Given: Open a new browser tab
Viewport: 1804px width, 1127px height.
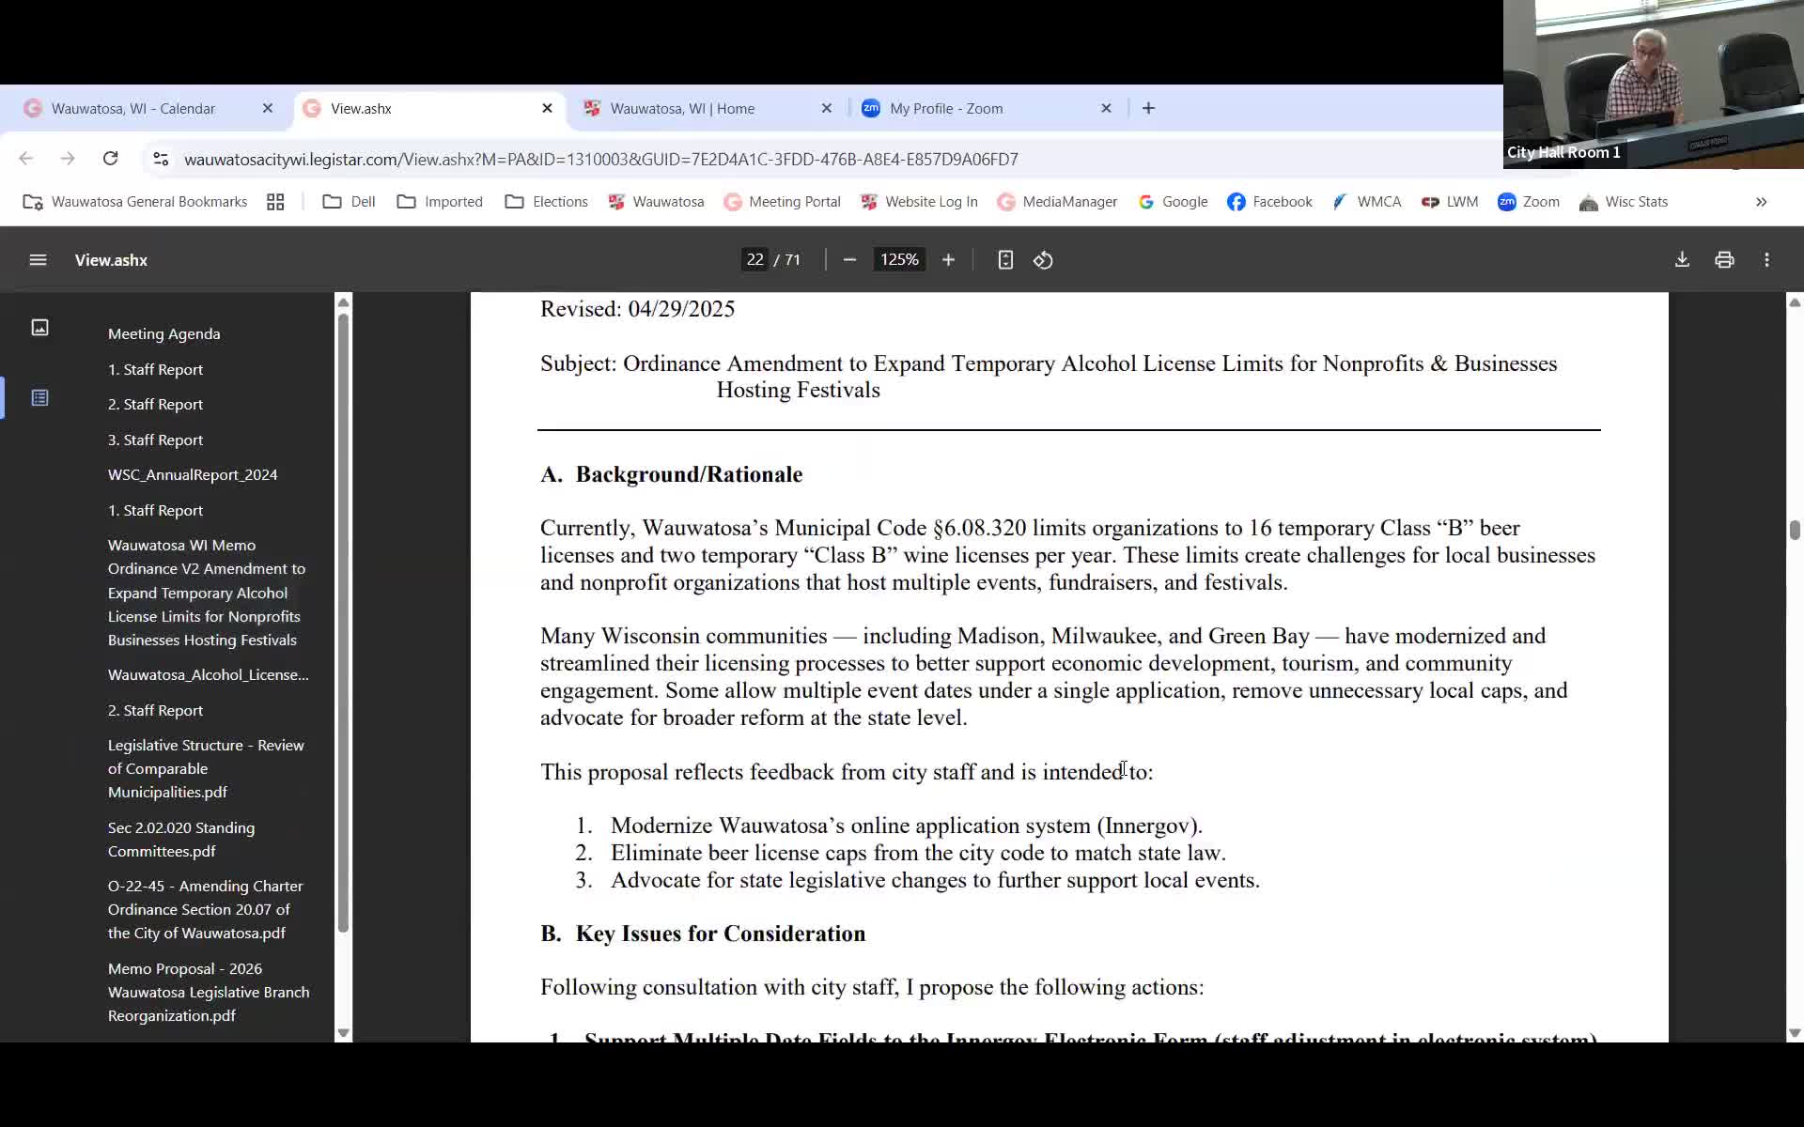Looking at the screenshot, I should 1148,109.
